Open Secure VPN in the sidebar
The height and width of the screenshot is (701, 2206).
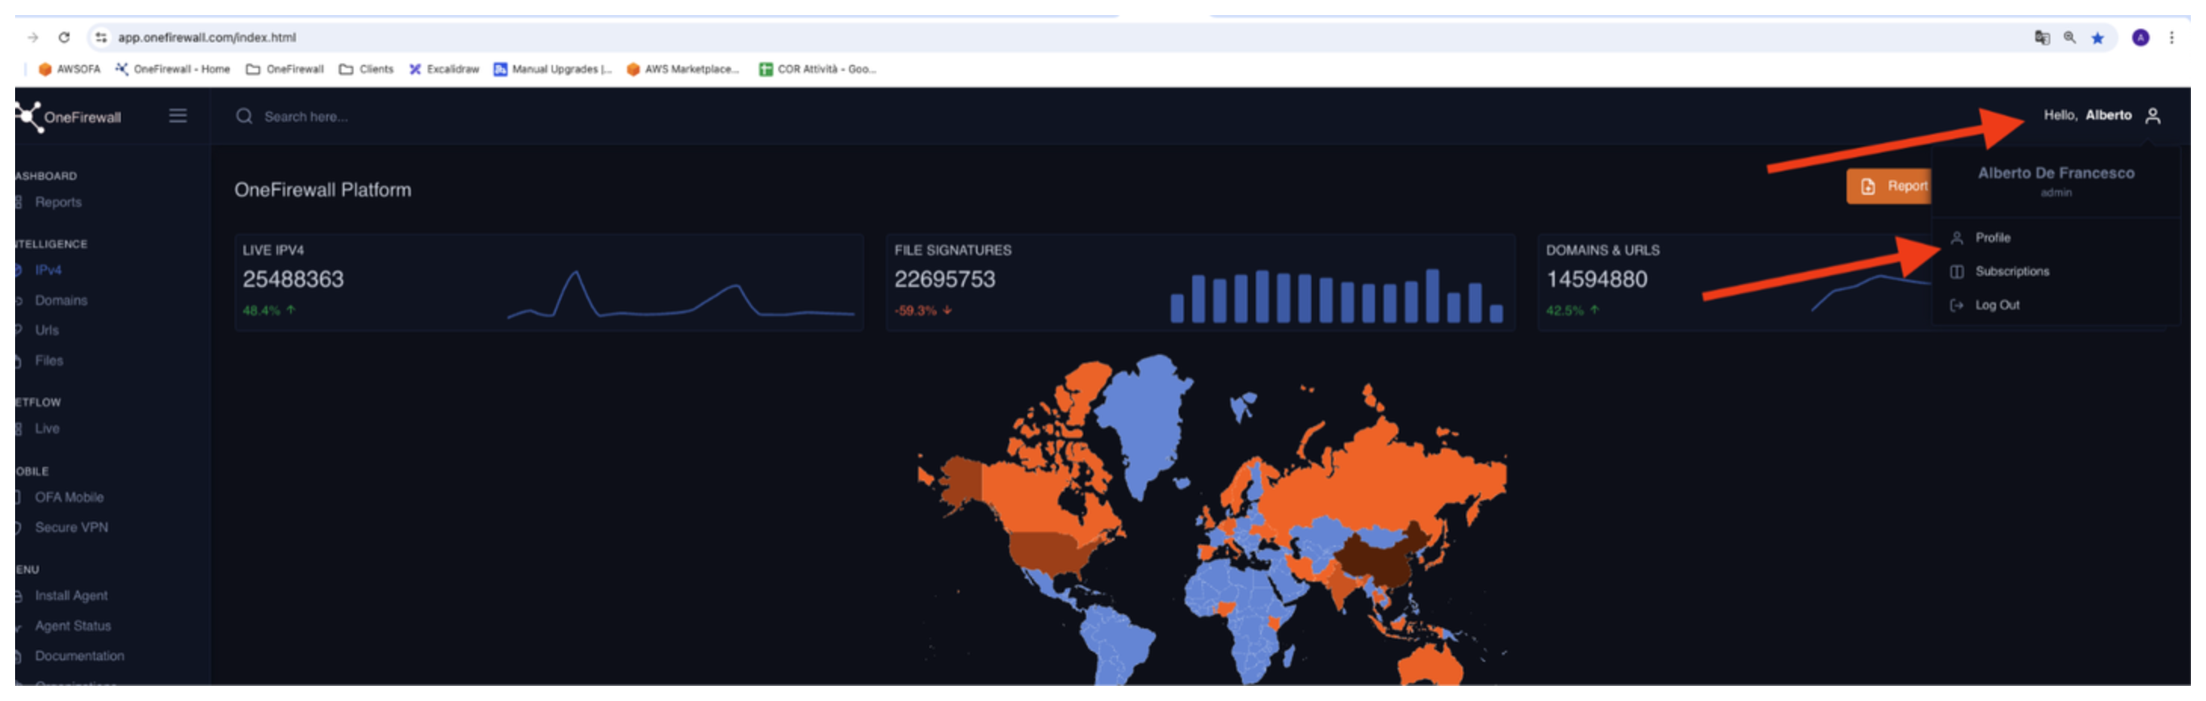click(72, 528)
